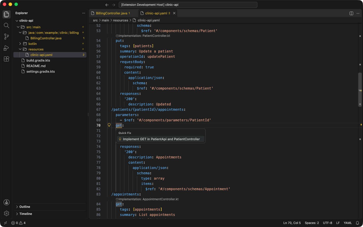
Task: Open README.md in the explorer
Action: point(50,66)
